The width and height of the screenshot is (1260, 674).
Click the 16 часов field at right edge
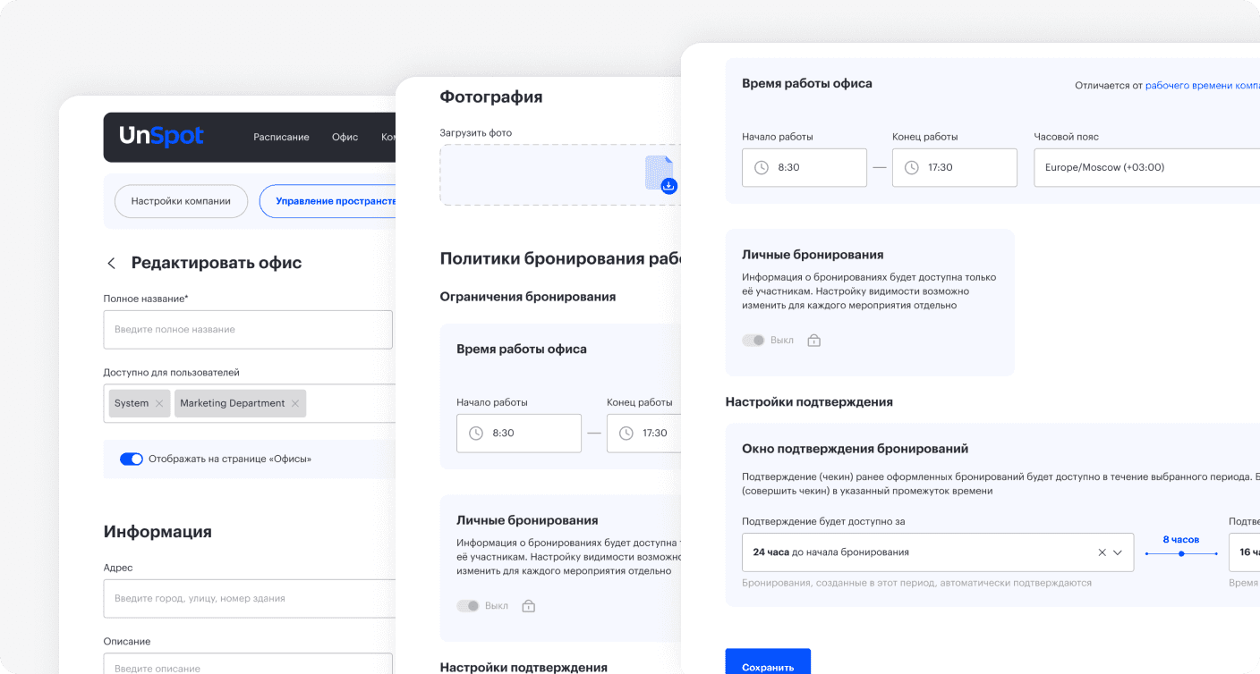[x=1244, y=552]
